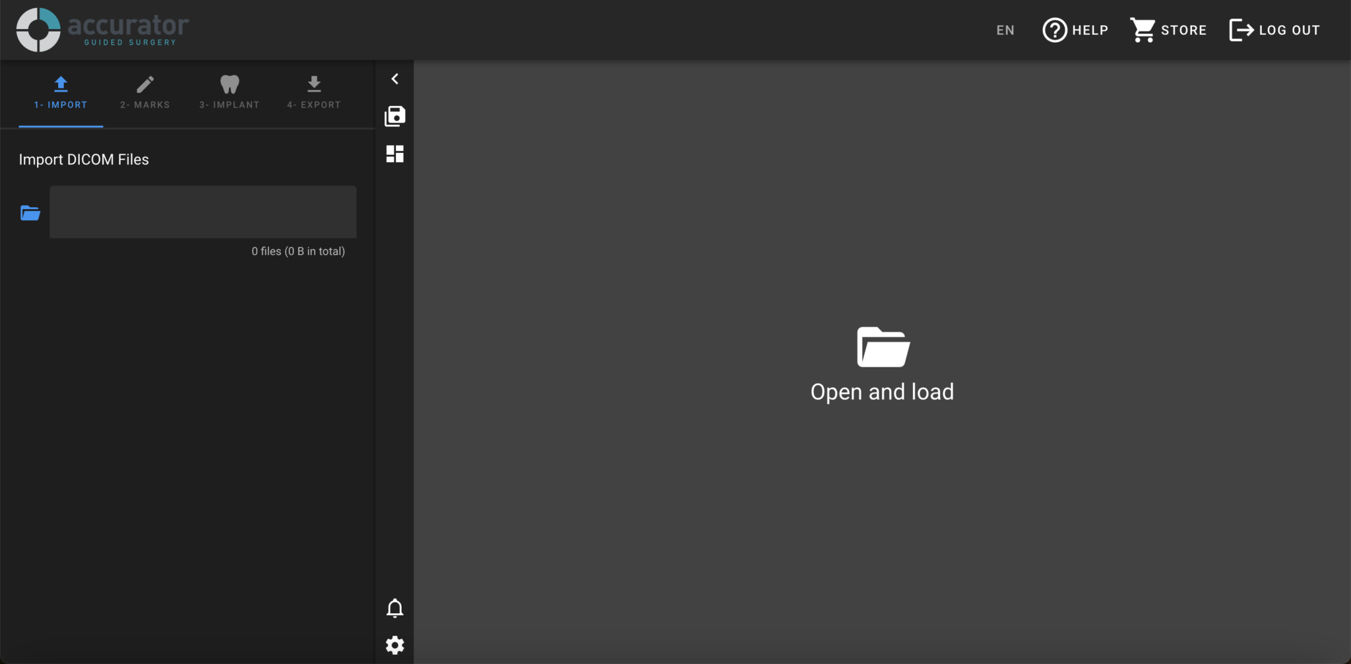Open the notifications bell

pyautogui.click(x=395, y=608)
